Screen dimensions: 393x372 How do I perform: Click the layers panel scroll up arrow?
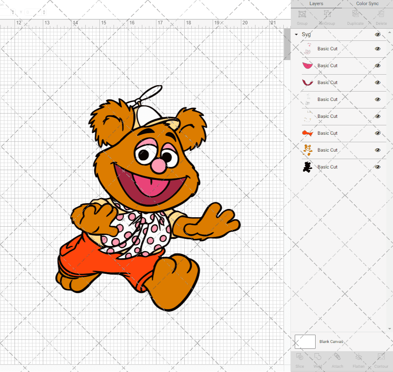(389, 33)
